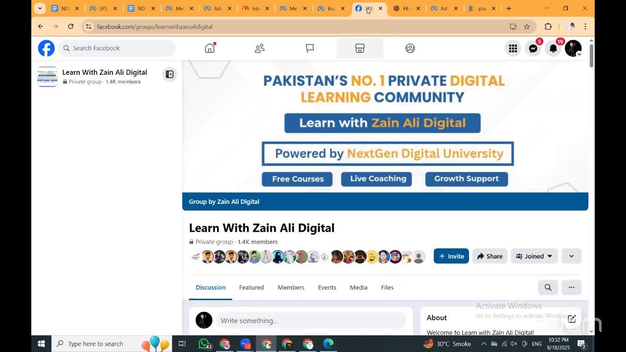Open the Groups icon in top navigation
626x352 pixels.
point(410,48)
